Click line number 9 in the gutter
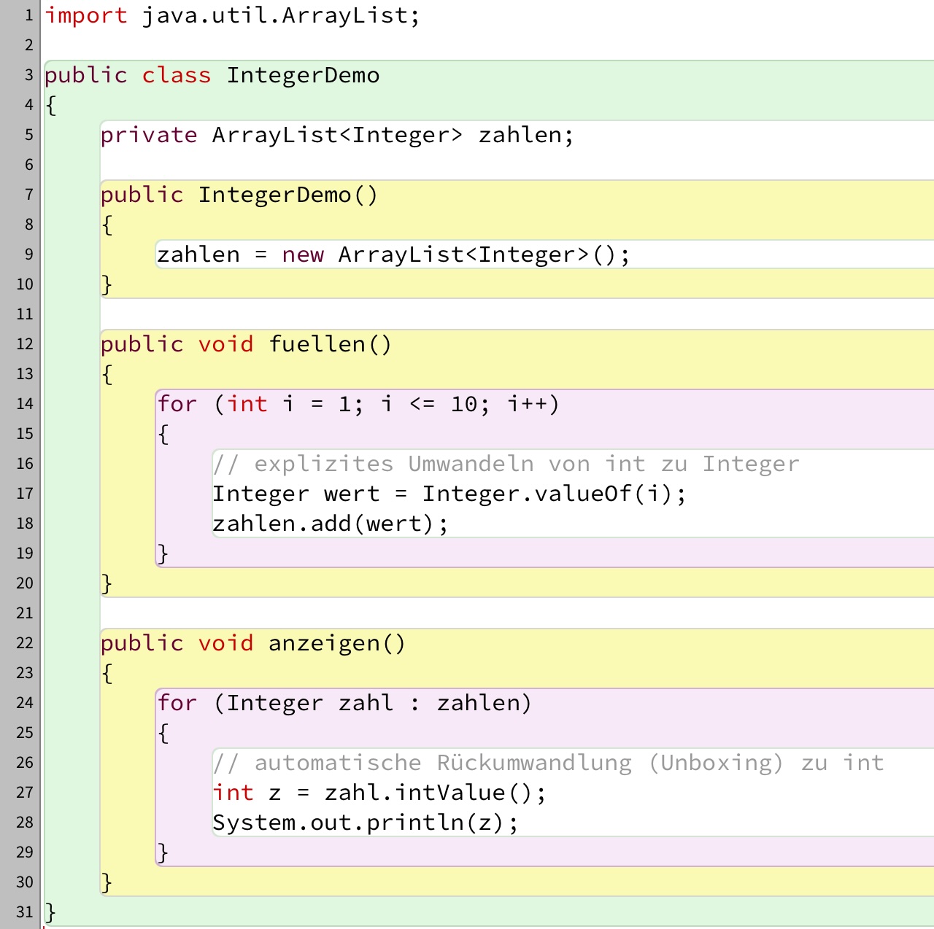This screenshot has width=934, height=929. pos(29,254)
